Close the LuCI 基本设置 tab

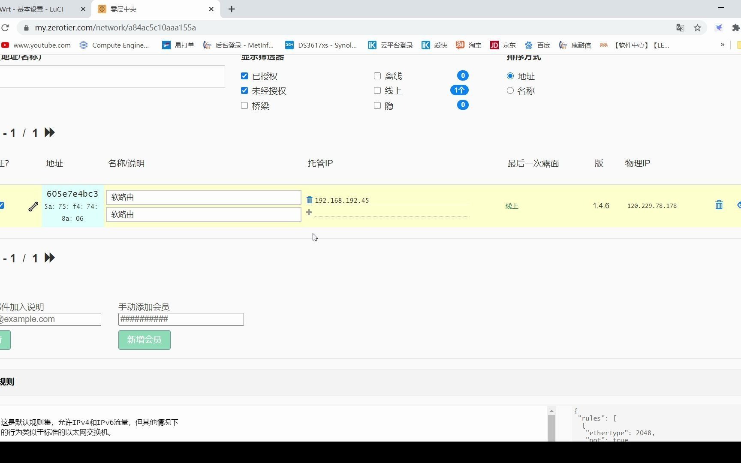coord(83,9)
